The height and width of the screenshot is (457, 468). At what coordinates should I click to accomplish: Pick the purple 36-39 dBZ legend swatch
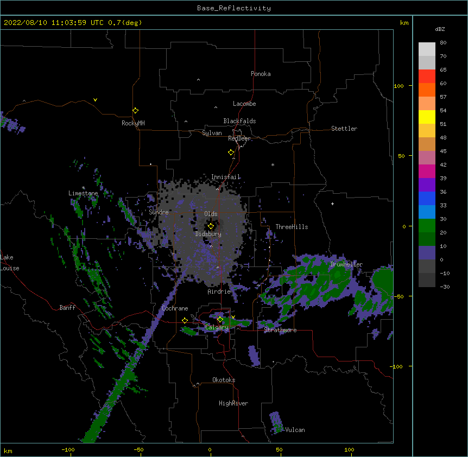(427, 185)
